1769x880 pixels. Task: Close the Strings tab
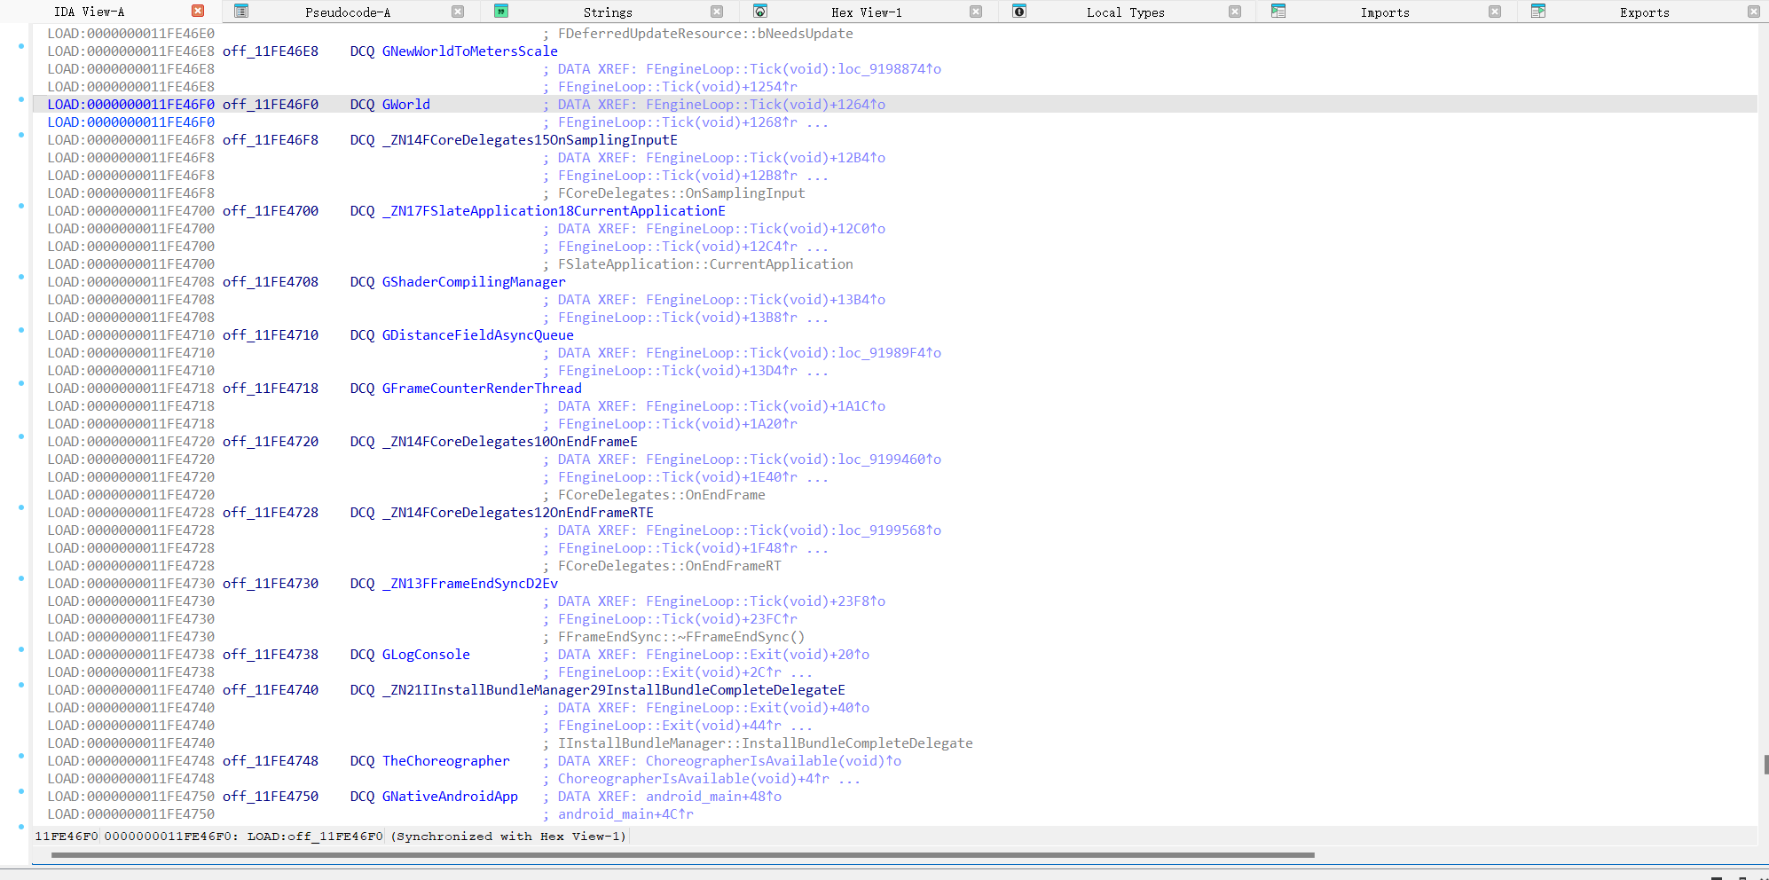click(717, 12)
